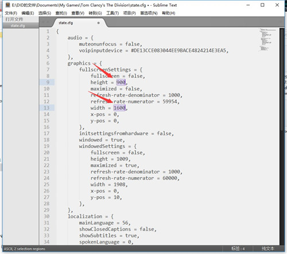Open the 项目(P) menu
287x254 pixels.
tap(129, 13)
